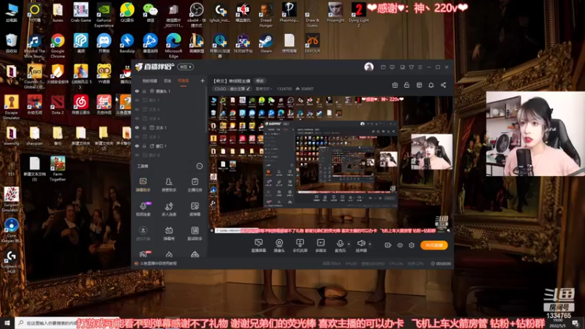Toggle visibility eye of 图片 1 source
This screenshot has width=585, height=329.
point(137,100)
